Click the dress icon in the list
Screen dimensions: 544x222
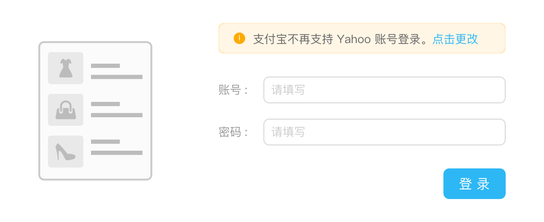click(66, 68)
